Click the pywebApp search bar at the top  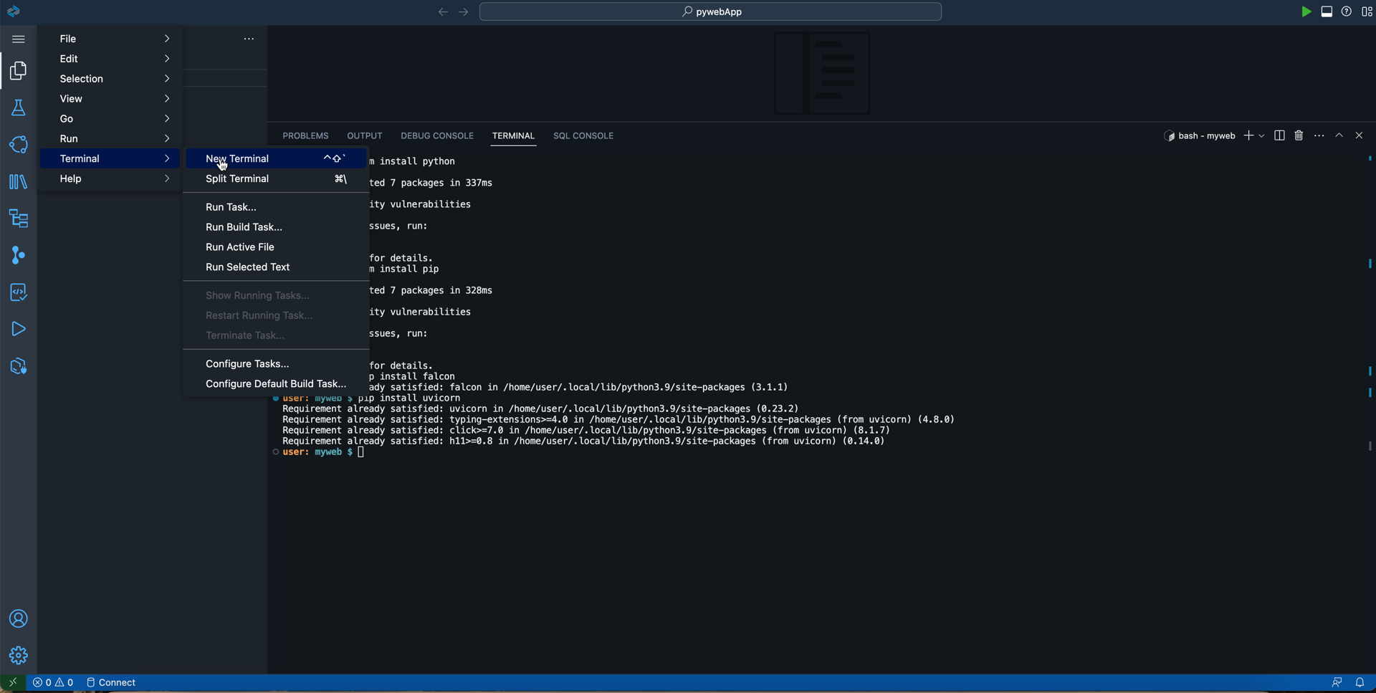[710, 11]
